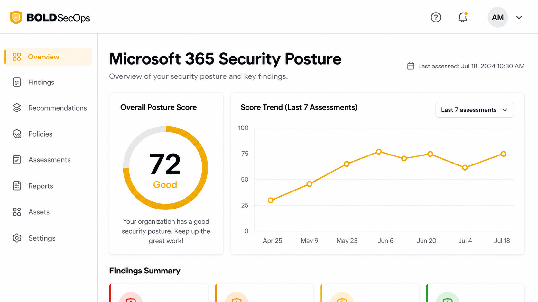Click the Assets sidebar icon

pos(17,212)
